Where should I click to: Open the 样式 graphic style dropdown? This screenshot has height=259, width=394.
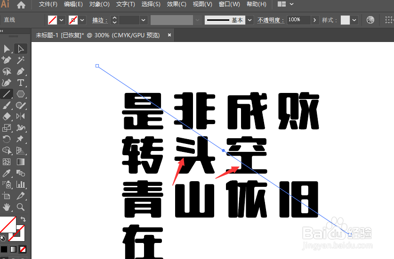coord(354,20)
